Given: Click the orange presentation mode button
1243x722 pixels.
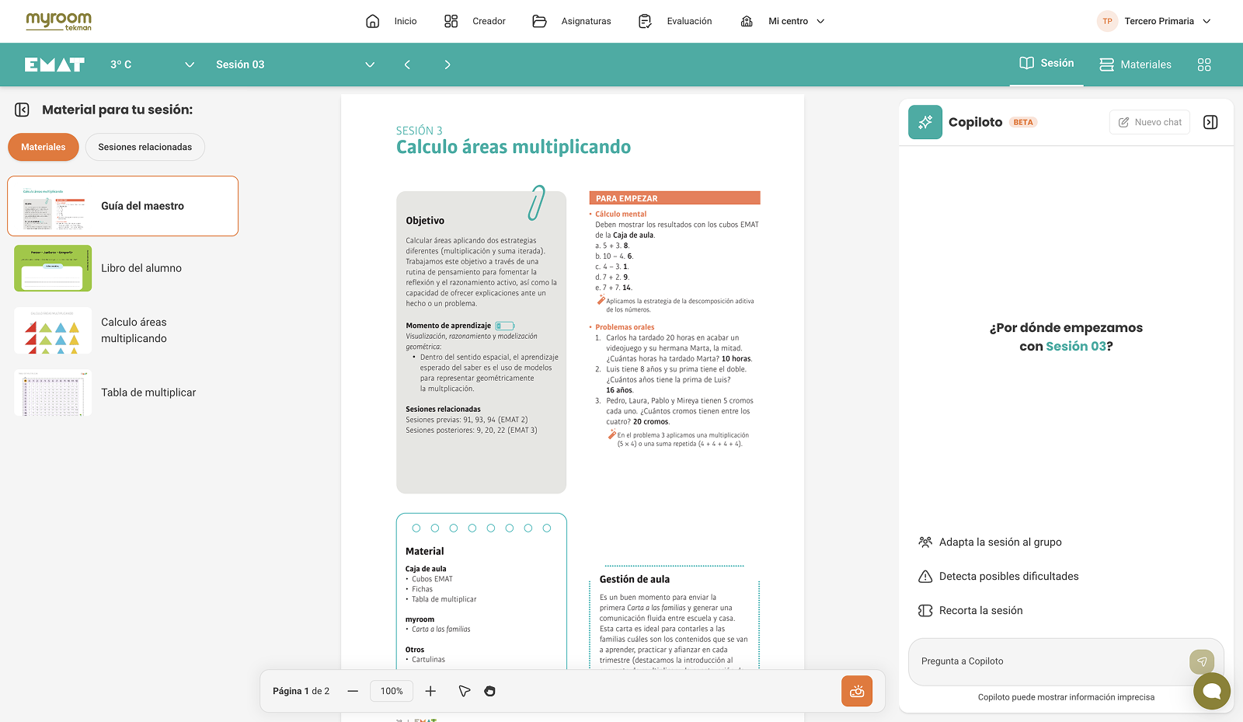Looking at the screenshot, I should coord(857,691).
